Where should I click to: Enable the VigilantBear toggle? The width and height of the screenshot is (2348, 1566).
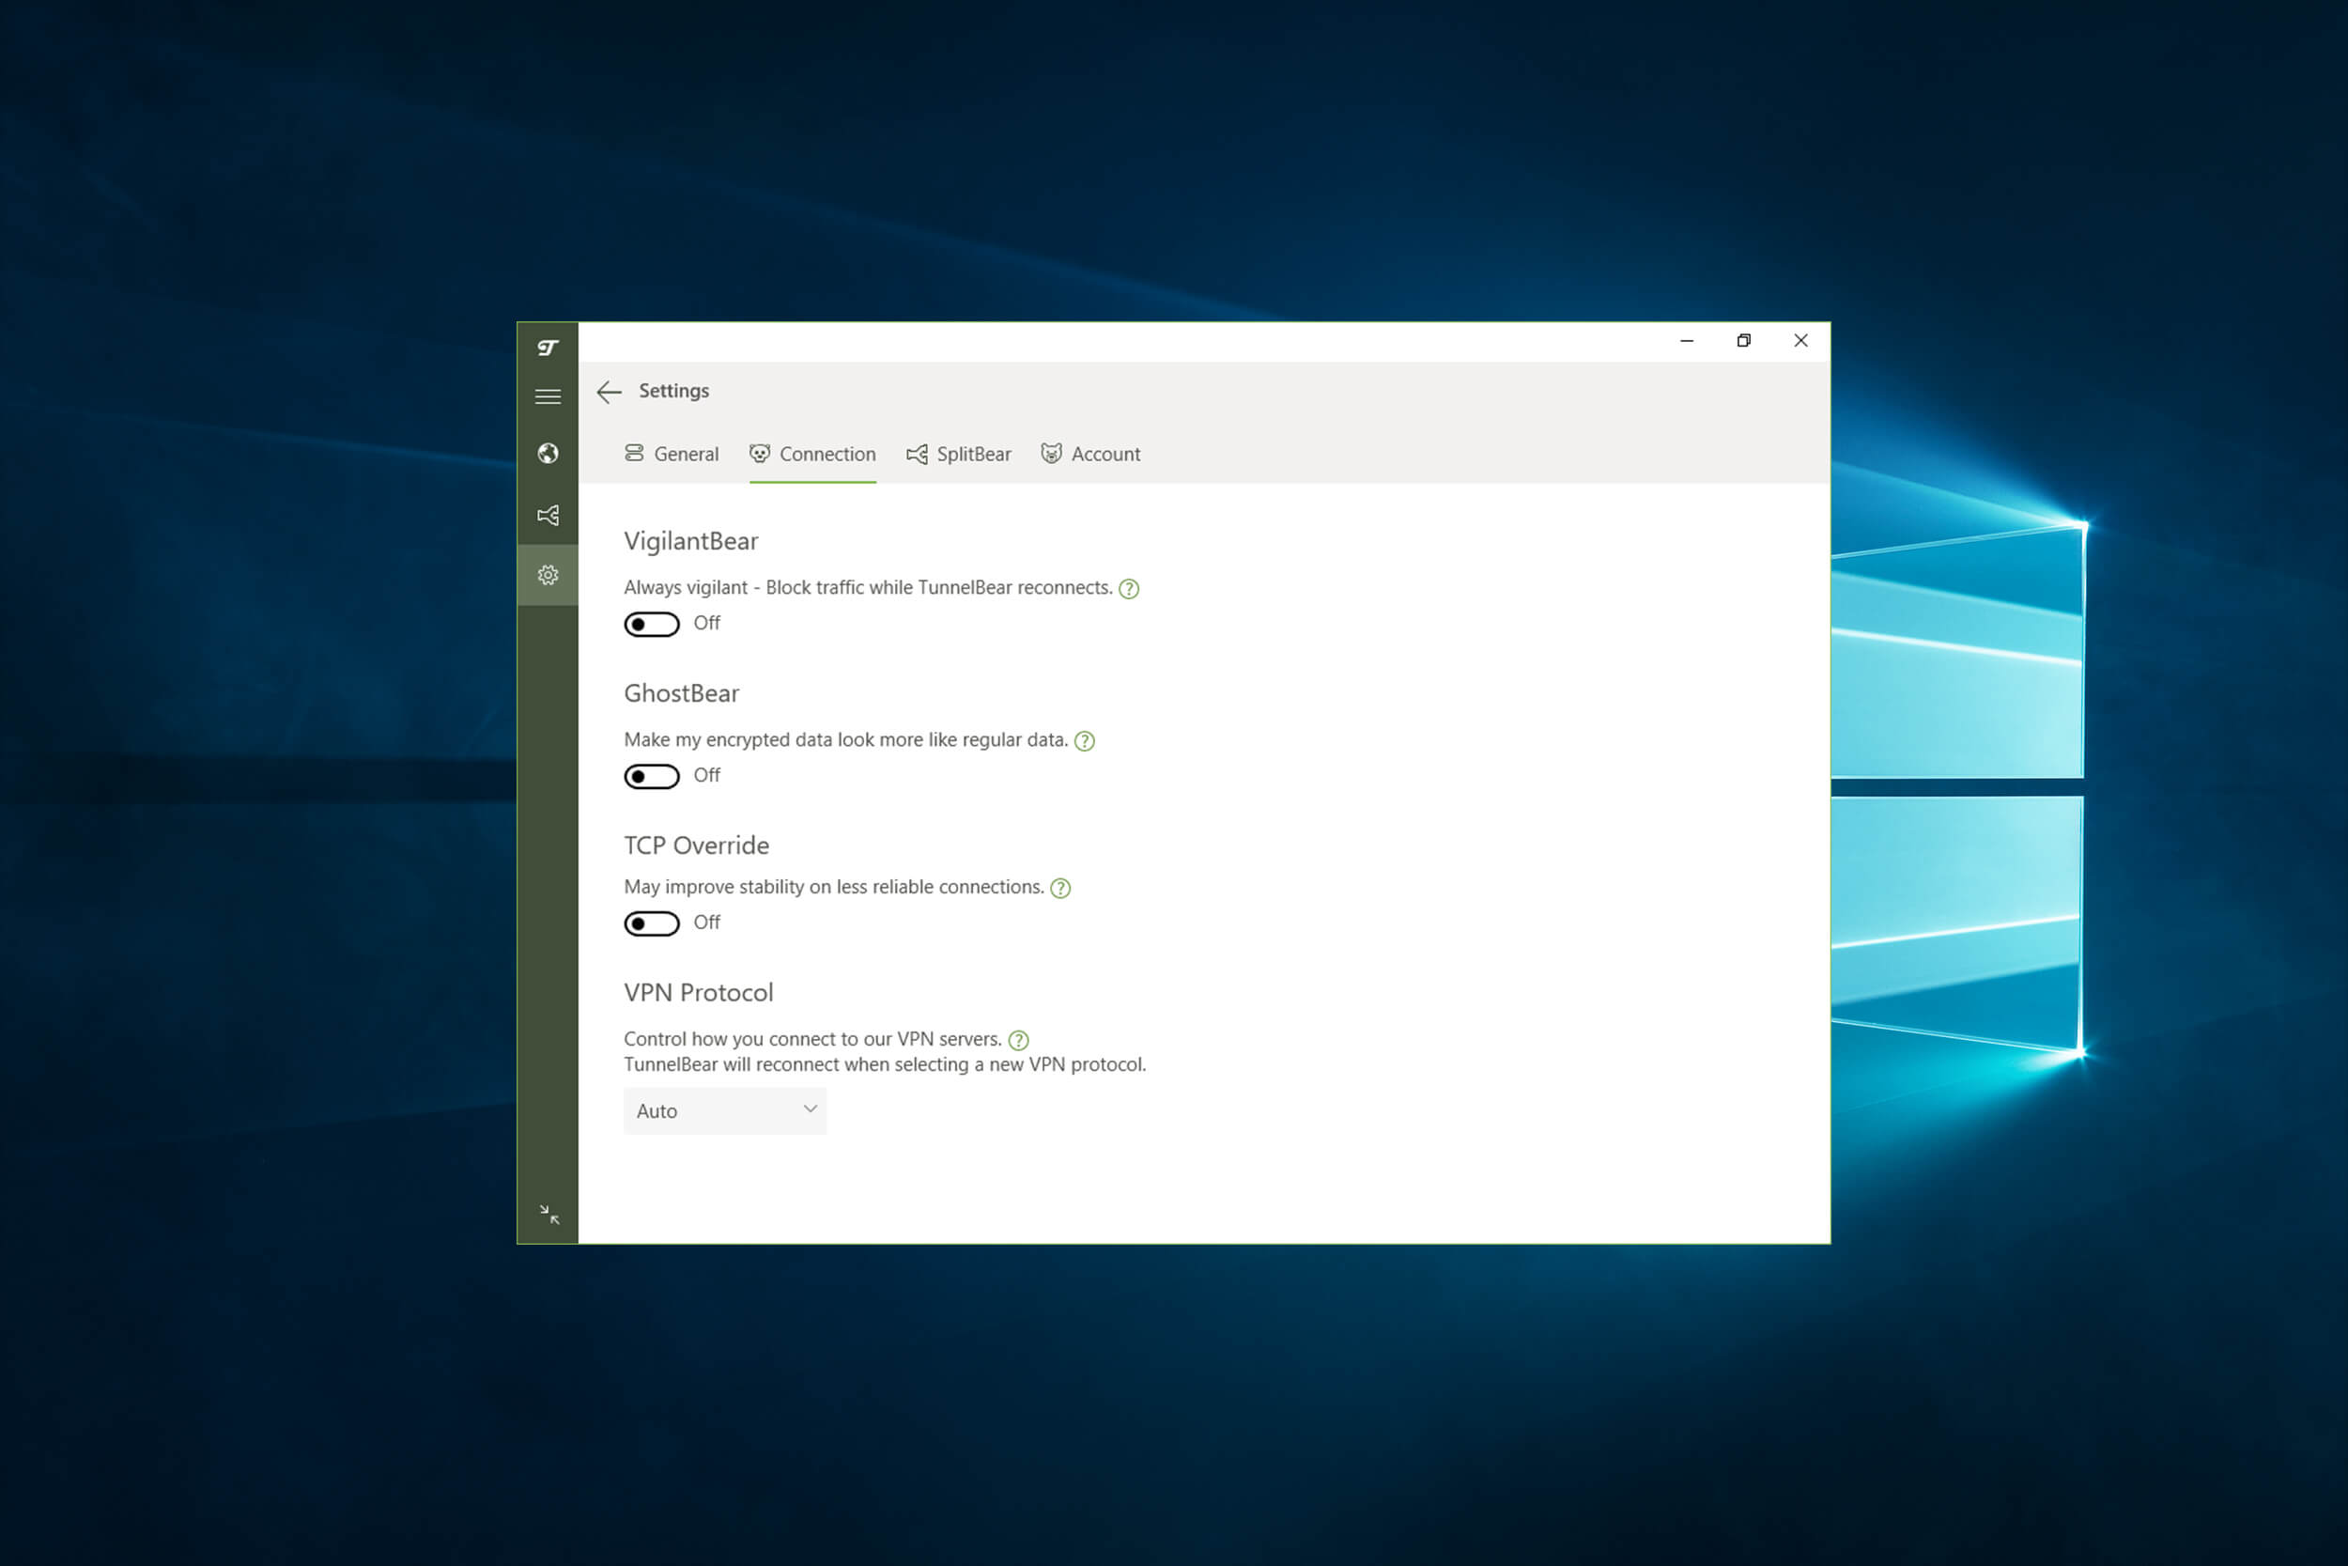[x=652, y=624]
